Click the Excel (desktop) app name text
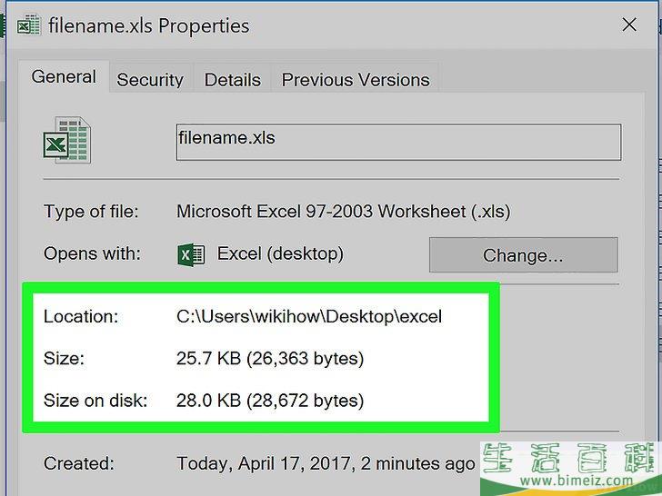The height and width of the screenshot is (496, 662). click(x=280, y=254)
